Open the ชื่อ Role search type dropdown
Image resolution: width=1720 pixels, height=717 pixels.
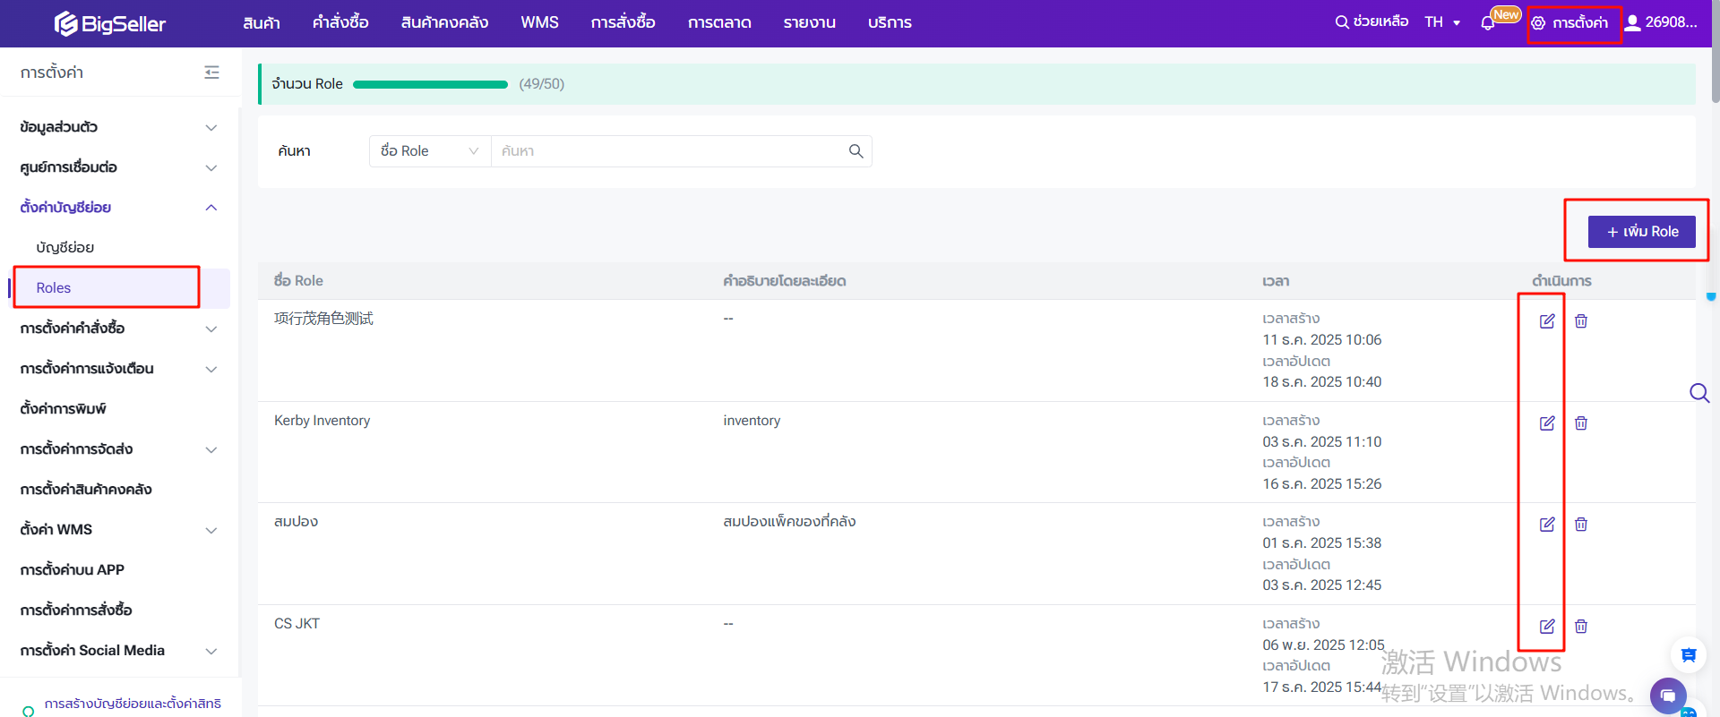tap(429, 151)
